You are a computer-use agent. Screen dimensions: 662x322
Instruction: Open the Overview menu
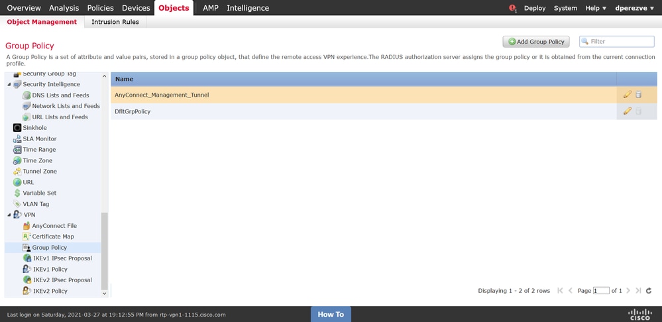coord(24,8)
